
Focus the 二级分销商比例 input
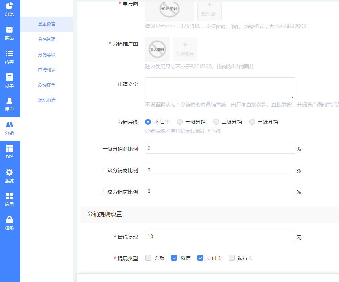[x=220, y=170]
